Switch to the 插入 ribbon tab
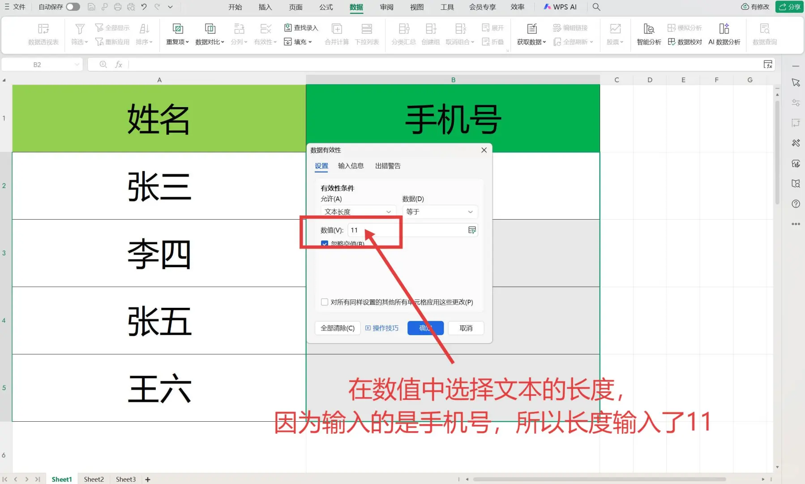This screenshot has height=484, width=805. point(265,7)
